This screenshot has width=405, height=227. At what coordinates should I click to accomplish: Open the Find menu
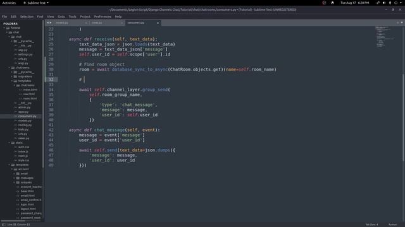pos(40,16)
